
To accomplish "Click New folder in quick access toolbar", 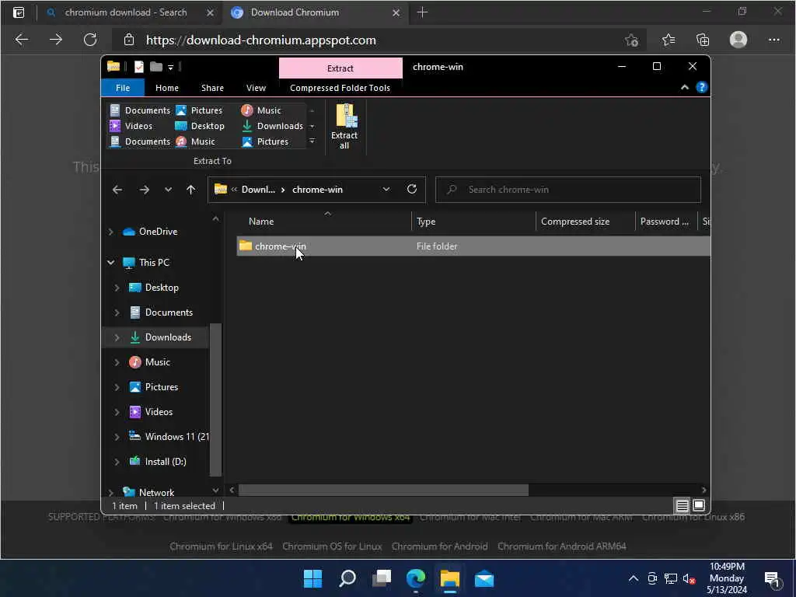I will click(155, 67).
